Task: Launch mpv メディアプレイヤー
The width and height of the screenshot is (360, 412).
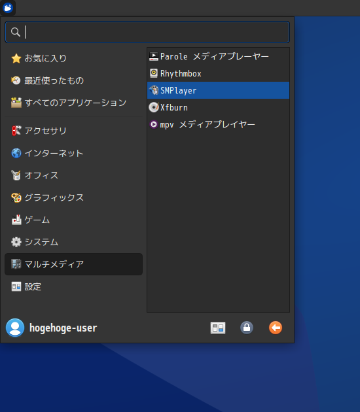Action: click(218, 124)
